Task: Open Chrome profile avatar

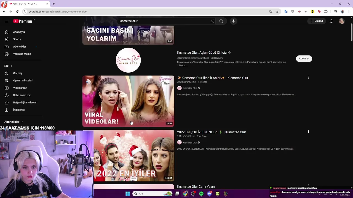Action: 342,12
